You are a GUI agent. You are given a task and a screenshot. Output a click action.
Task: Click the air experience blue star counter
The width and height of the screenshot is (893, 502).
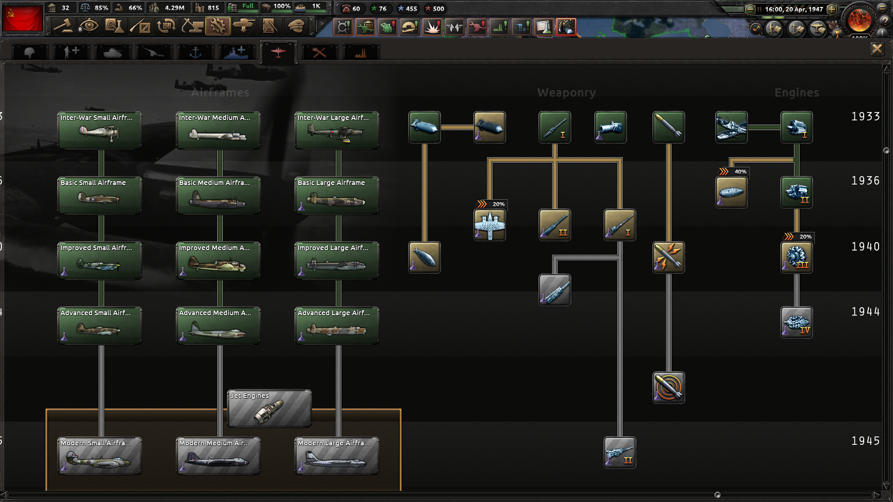[x=401, y=9]
